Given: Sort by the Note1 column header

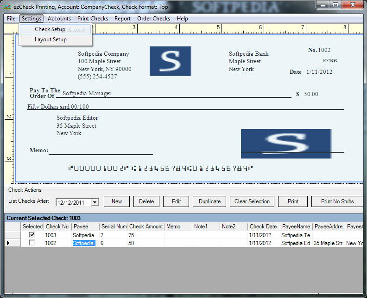Looking at the screenshot, I should 206,227.
